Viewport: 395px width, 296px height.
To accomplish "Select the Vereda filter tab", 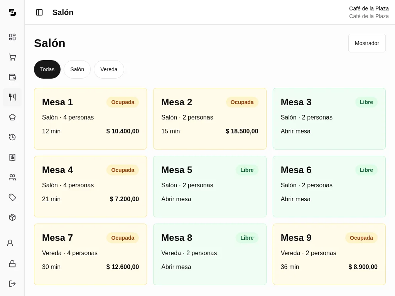I will 109,69.
